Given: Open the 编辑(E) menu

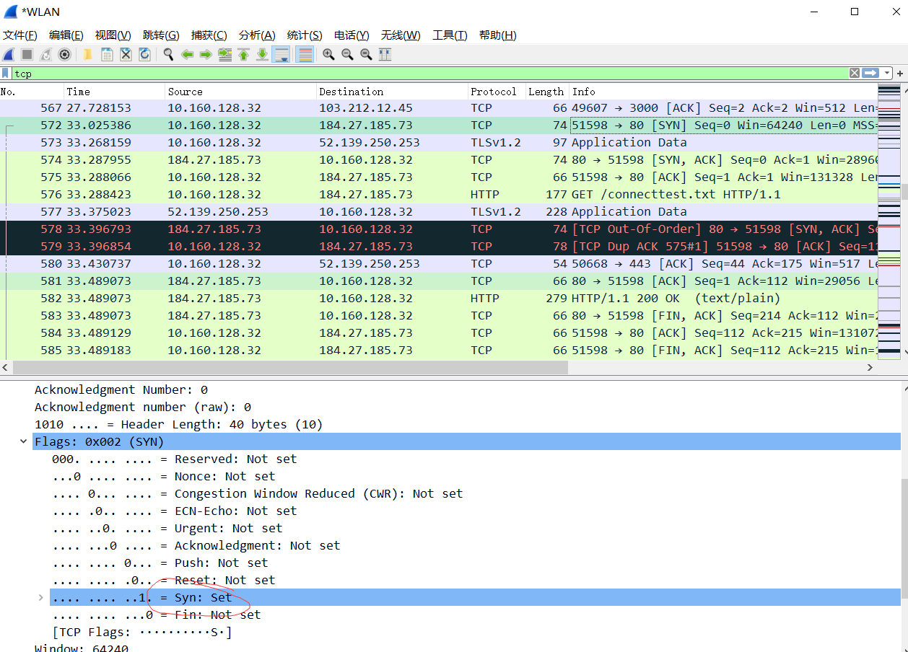Looking at the screenshot, I should coord(66,35).
